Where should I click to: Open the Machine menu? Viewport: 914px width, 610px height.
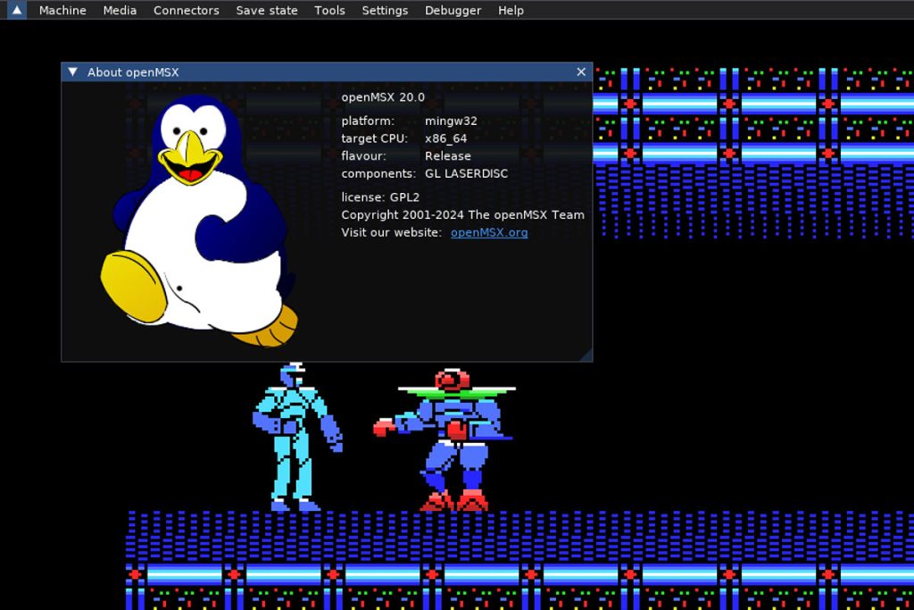[x=62, y=10]
